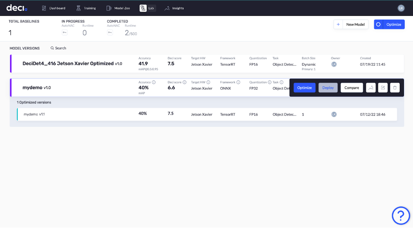The image size is (413, 228).
Task: Open the LK user avatar menu
Action: 401,8
